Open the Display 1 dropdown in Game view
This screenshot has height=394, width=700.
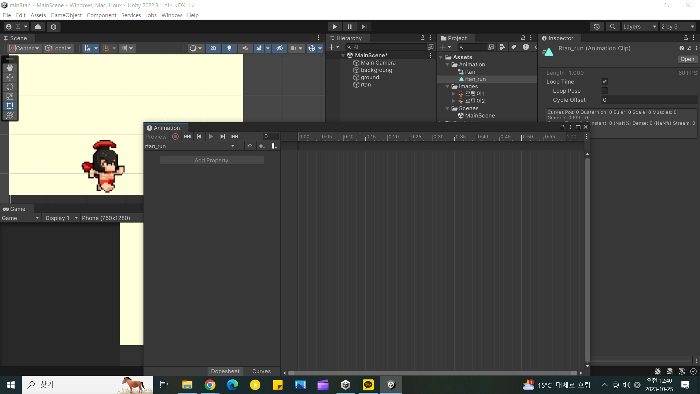(x=61, y=218)
